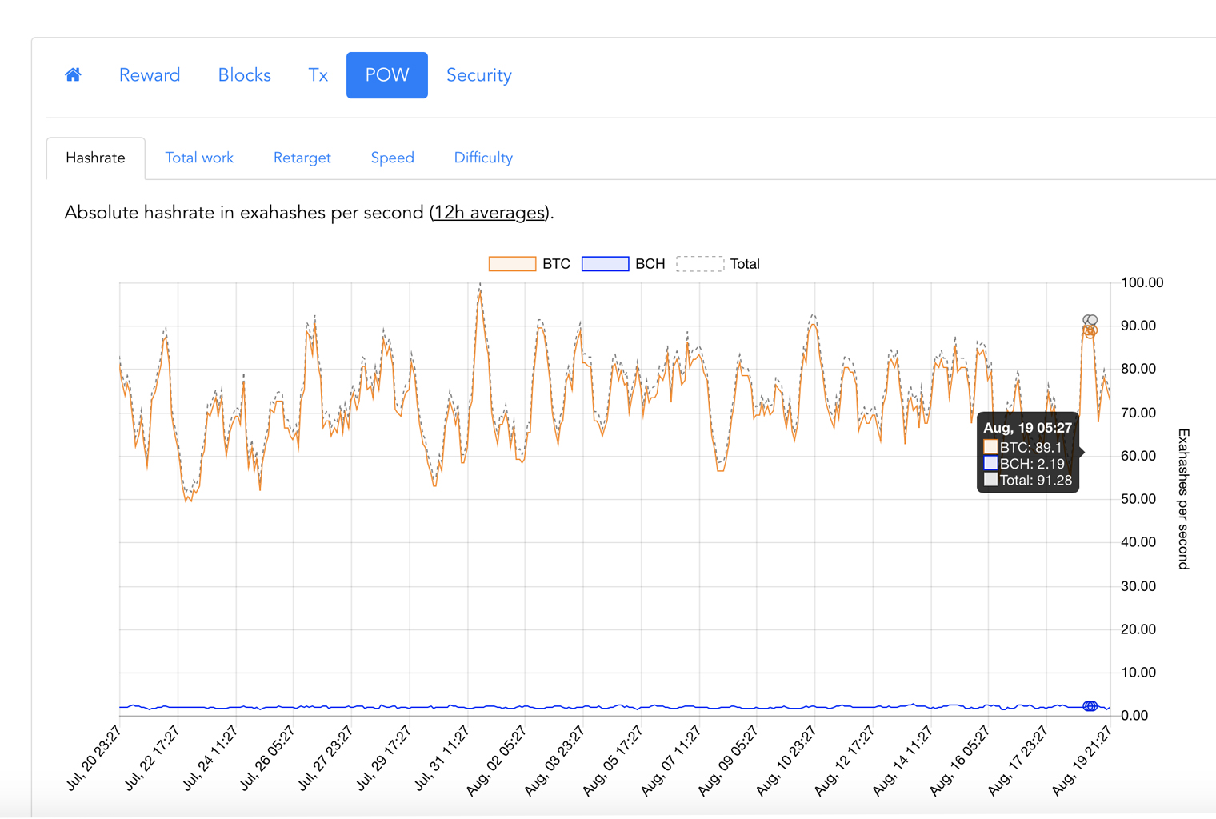Toggle the BTC series in the legend

[512, 263]
